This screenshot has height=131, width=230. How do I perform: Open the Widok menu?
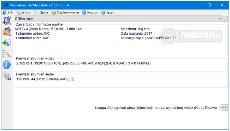(x=24, y=12)
